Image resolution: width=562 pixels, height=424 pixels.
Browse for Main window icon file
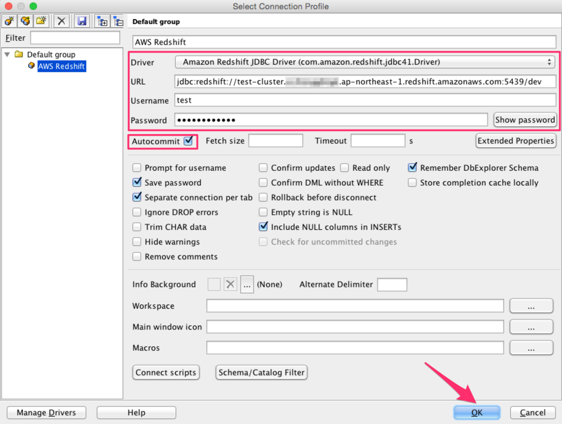531,327
